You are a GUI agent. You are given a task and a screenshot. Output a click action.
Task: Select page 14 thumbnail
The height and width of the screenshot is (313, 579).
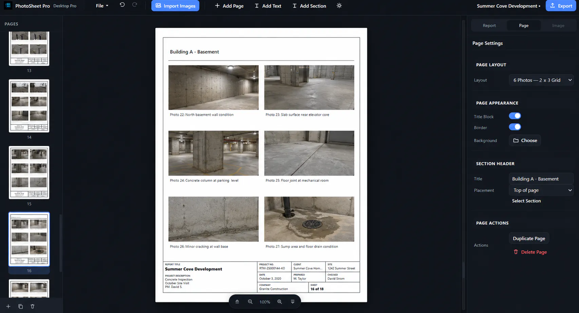29,106
